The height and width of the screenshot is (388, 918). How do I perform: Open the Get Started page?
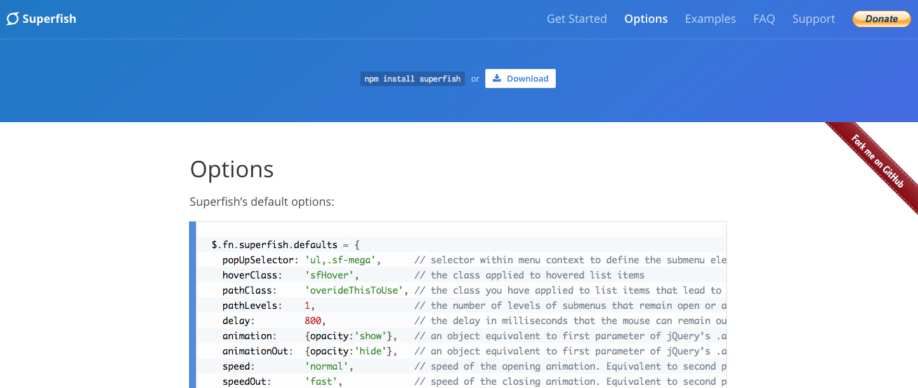[x=577, y=19]
